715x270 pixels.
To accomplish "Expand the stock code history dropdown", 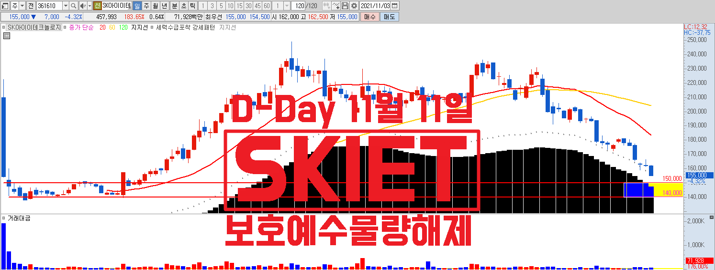I will coord(66,6).
